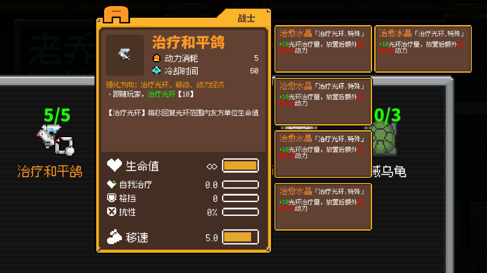This screenshot has width=487, height=273.
Task: Click the 生命值 heart icon
Action: coord(114,165)
